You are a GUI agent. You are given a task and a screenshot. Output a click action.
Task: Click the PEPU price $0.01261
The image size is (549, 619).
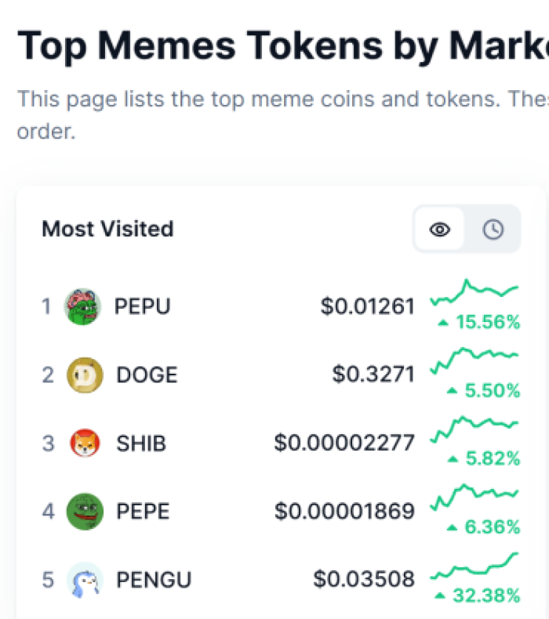coord(367,306)
